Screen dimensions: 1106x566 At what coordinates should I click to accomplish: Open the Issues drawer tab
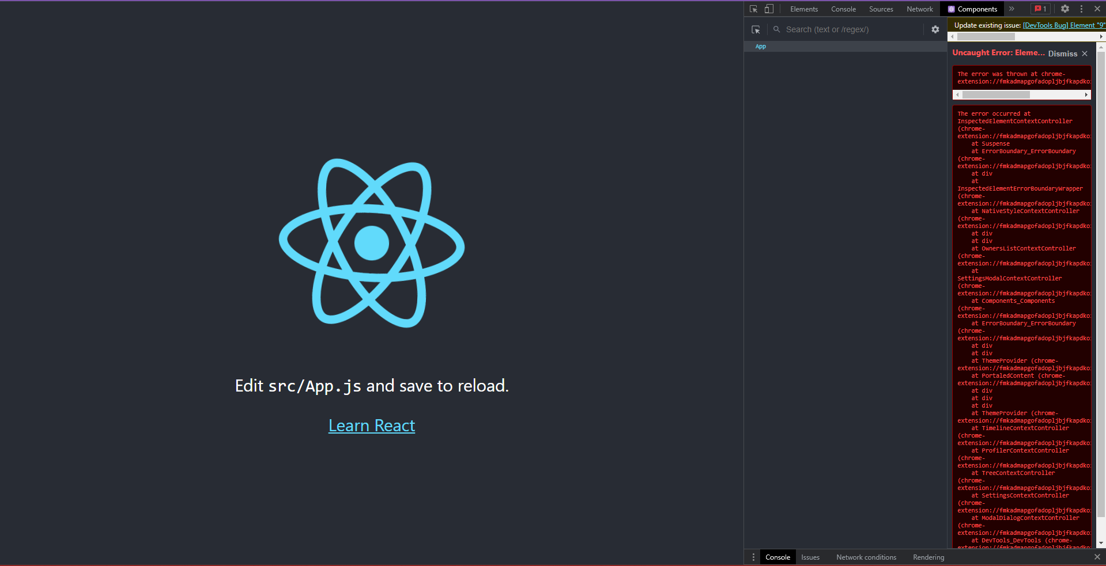click(810, 557)
